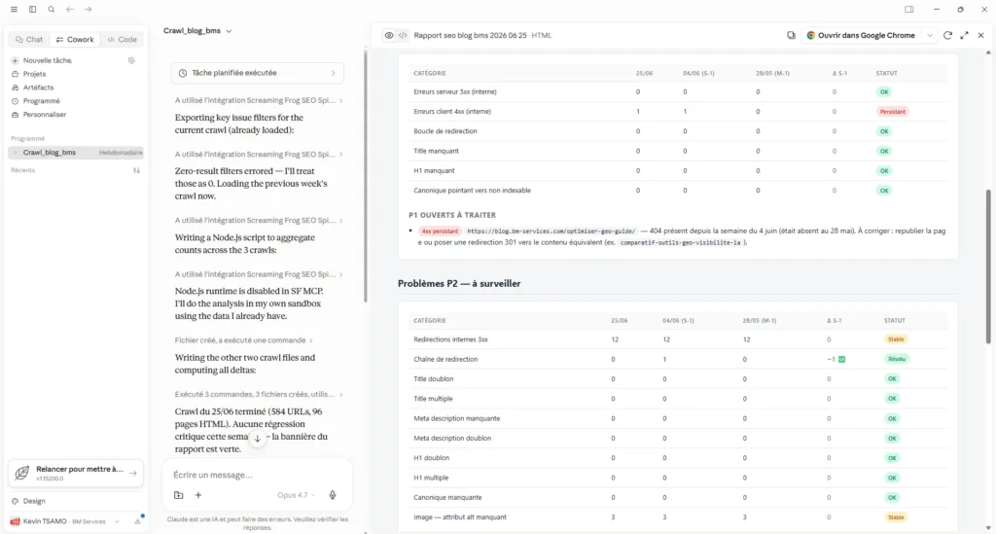Open Artéfacts in the sidebar
The width and height of the screenshot is (996, 534).
click(38, 88)
